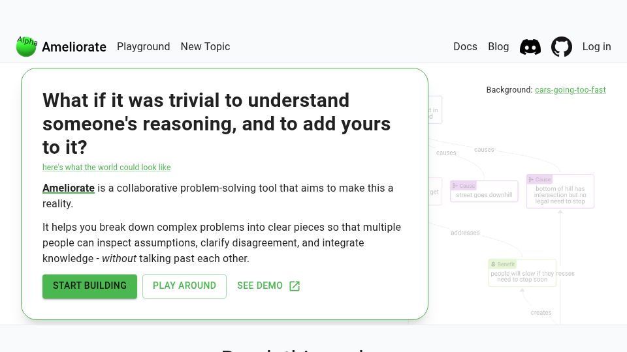Click the green Alpha logo ball
The height and width of the screenshot is (352, 627).
click(x=26, y=46)
